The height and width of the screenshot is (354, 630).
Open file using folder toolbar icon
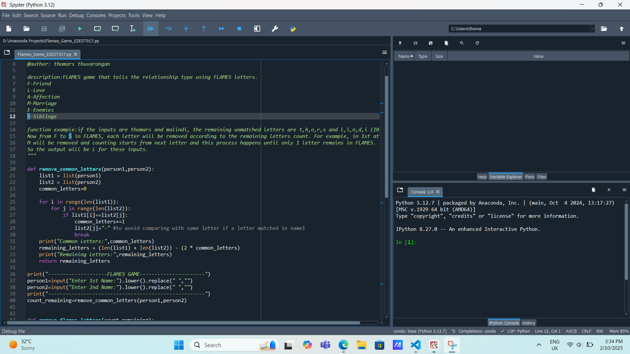point(27,29)
